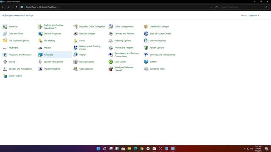The width and height of the screenshot is (271, 152).
Task: Open the File Explorer Options icon
Action: (x=5, y=41)
